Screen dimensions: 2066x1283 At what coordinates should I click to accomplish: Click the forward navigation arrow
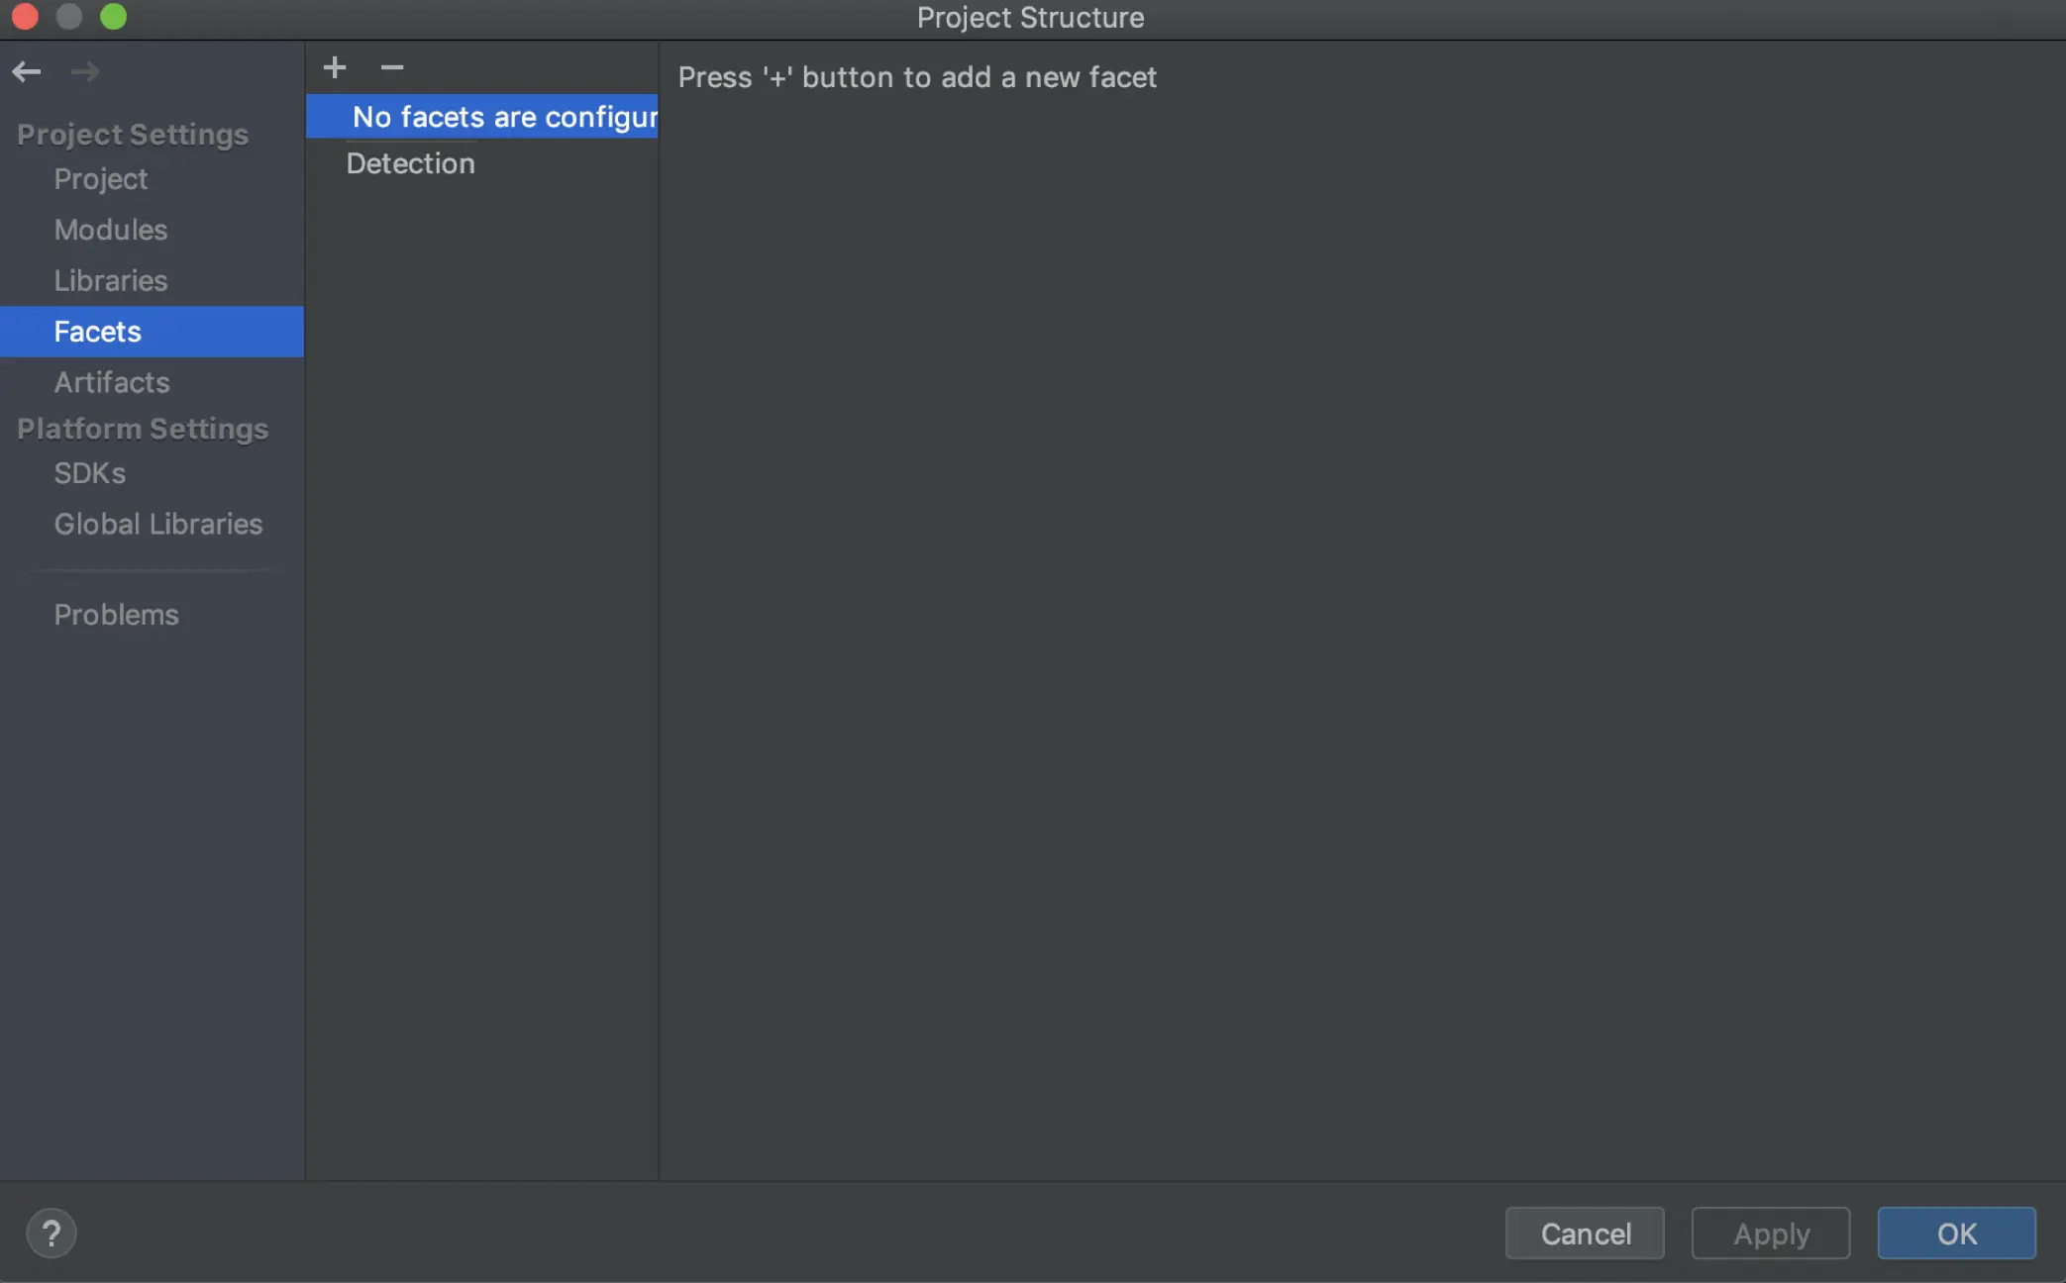click(x=85, y=71)
